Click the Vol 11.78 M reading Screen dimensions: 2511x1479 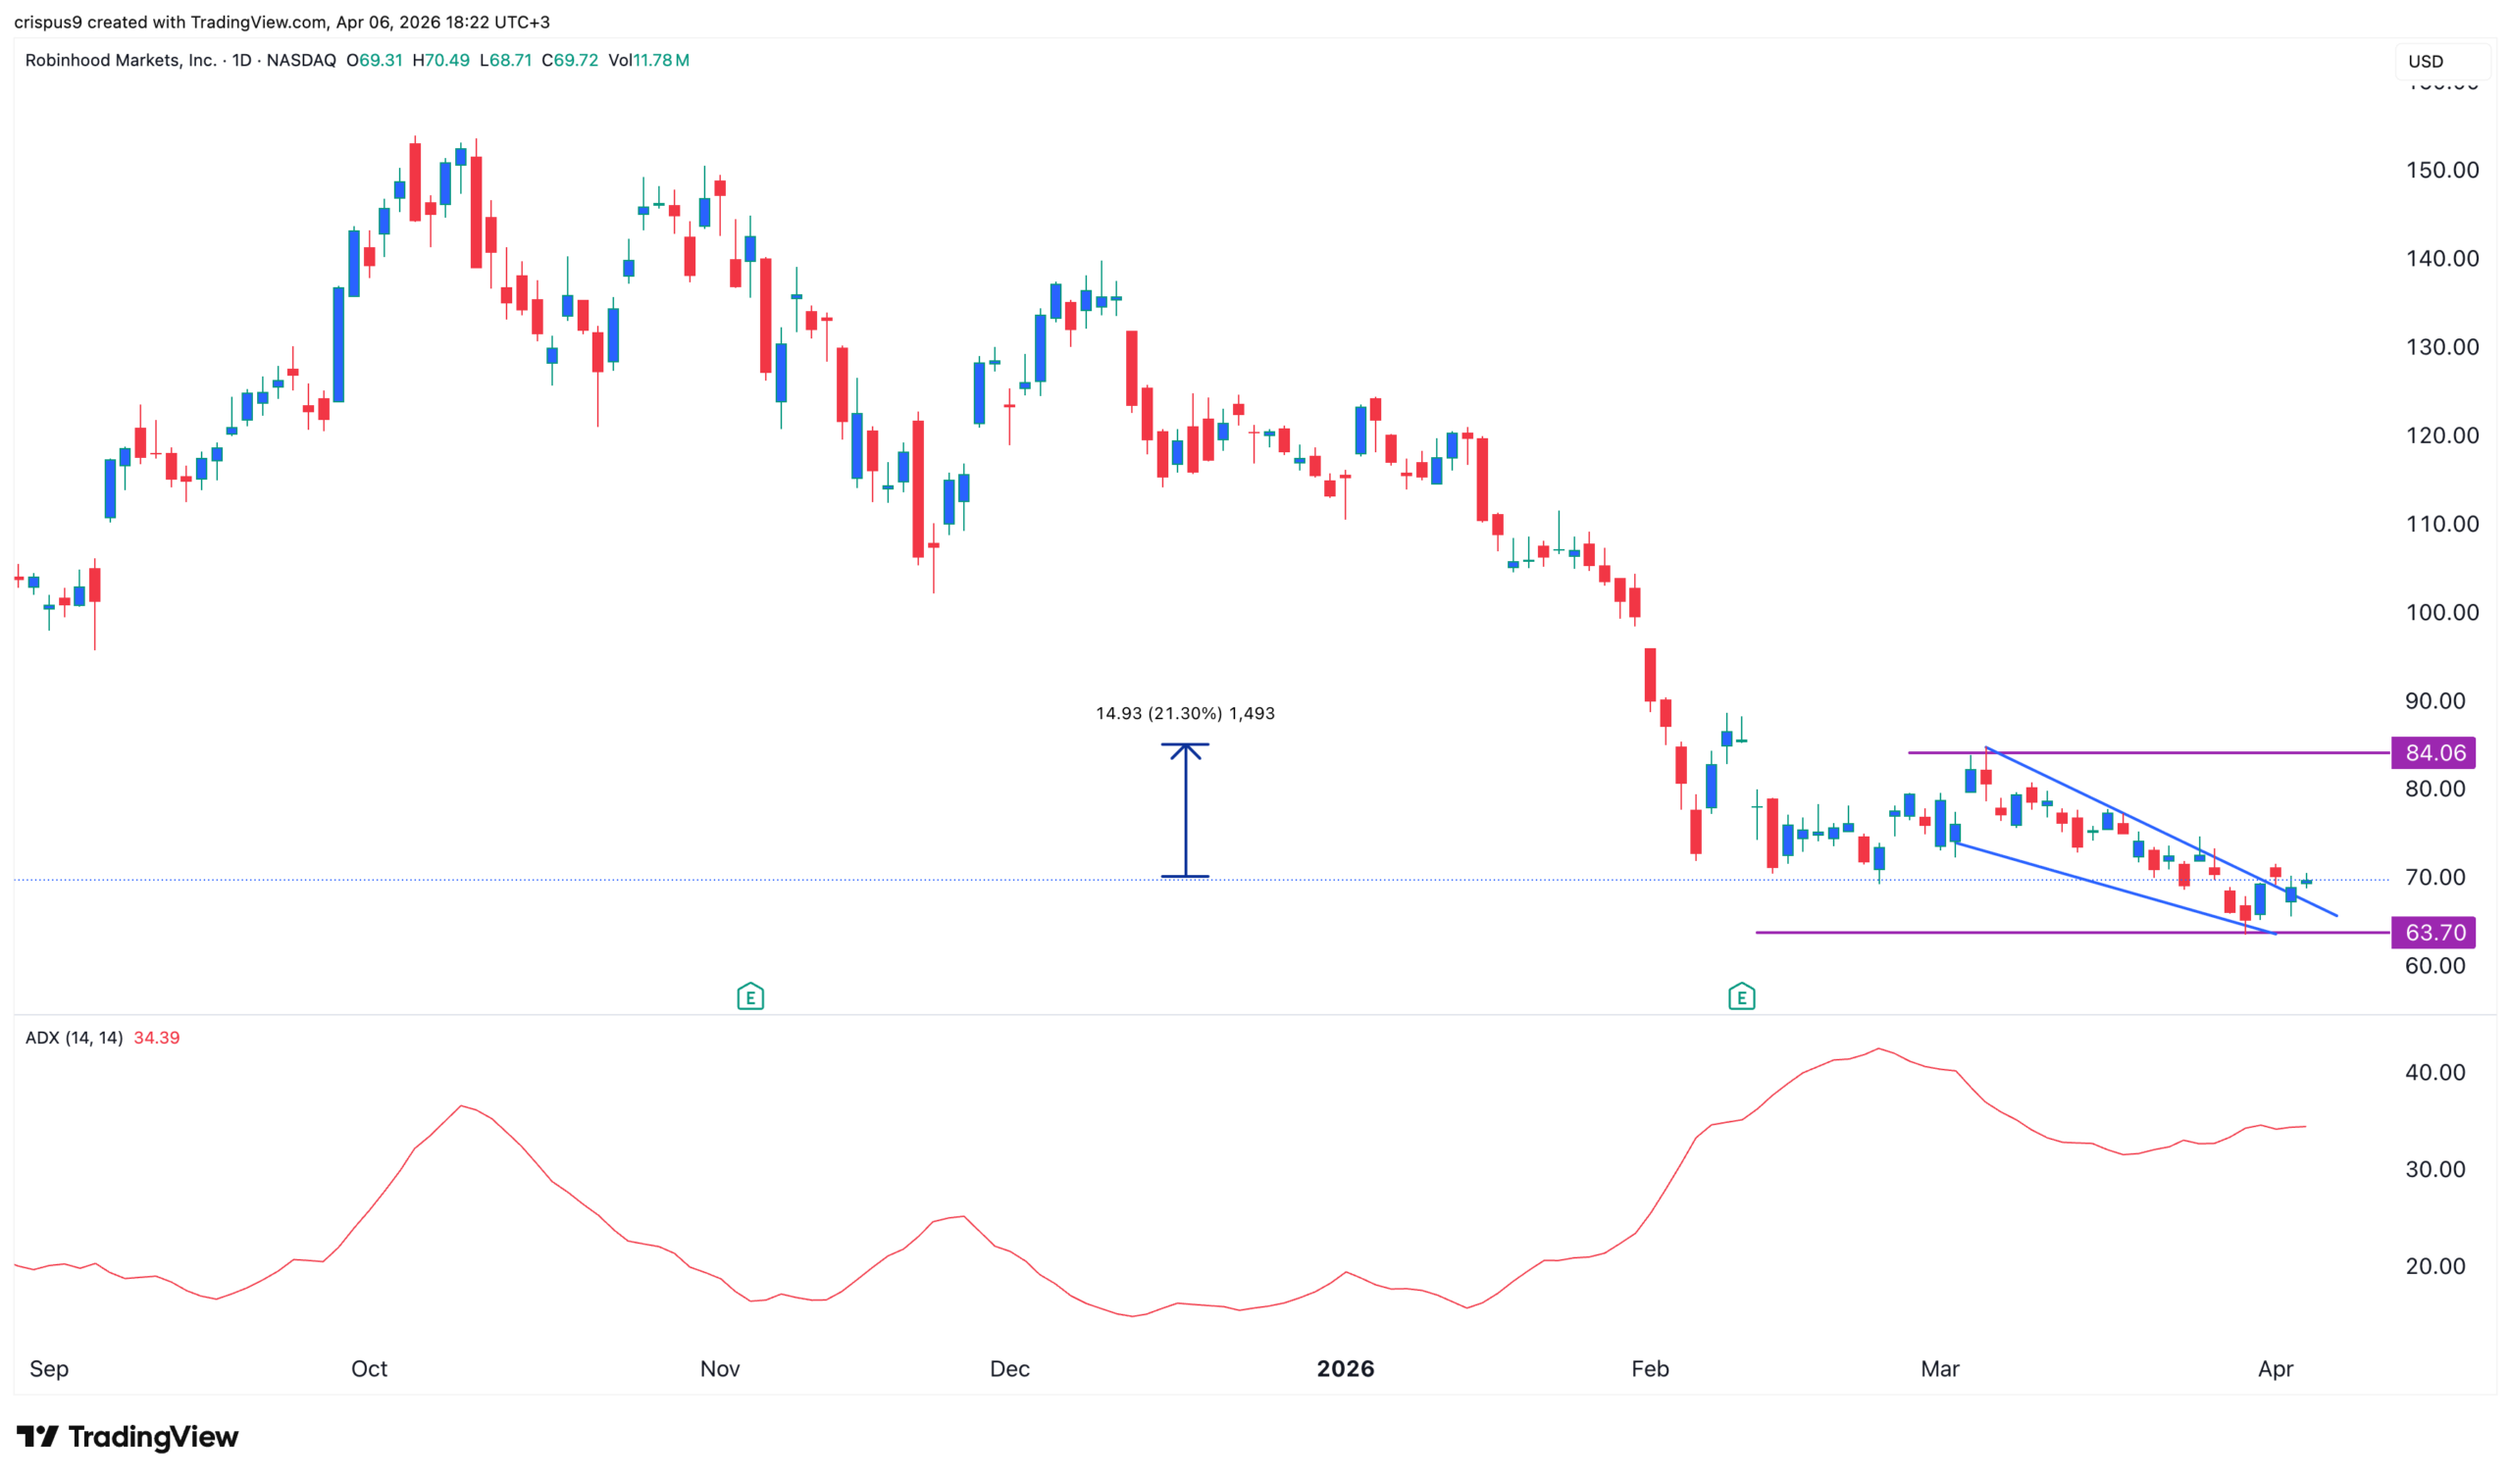pyautogui.click(x=648, y=60)
